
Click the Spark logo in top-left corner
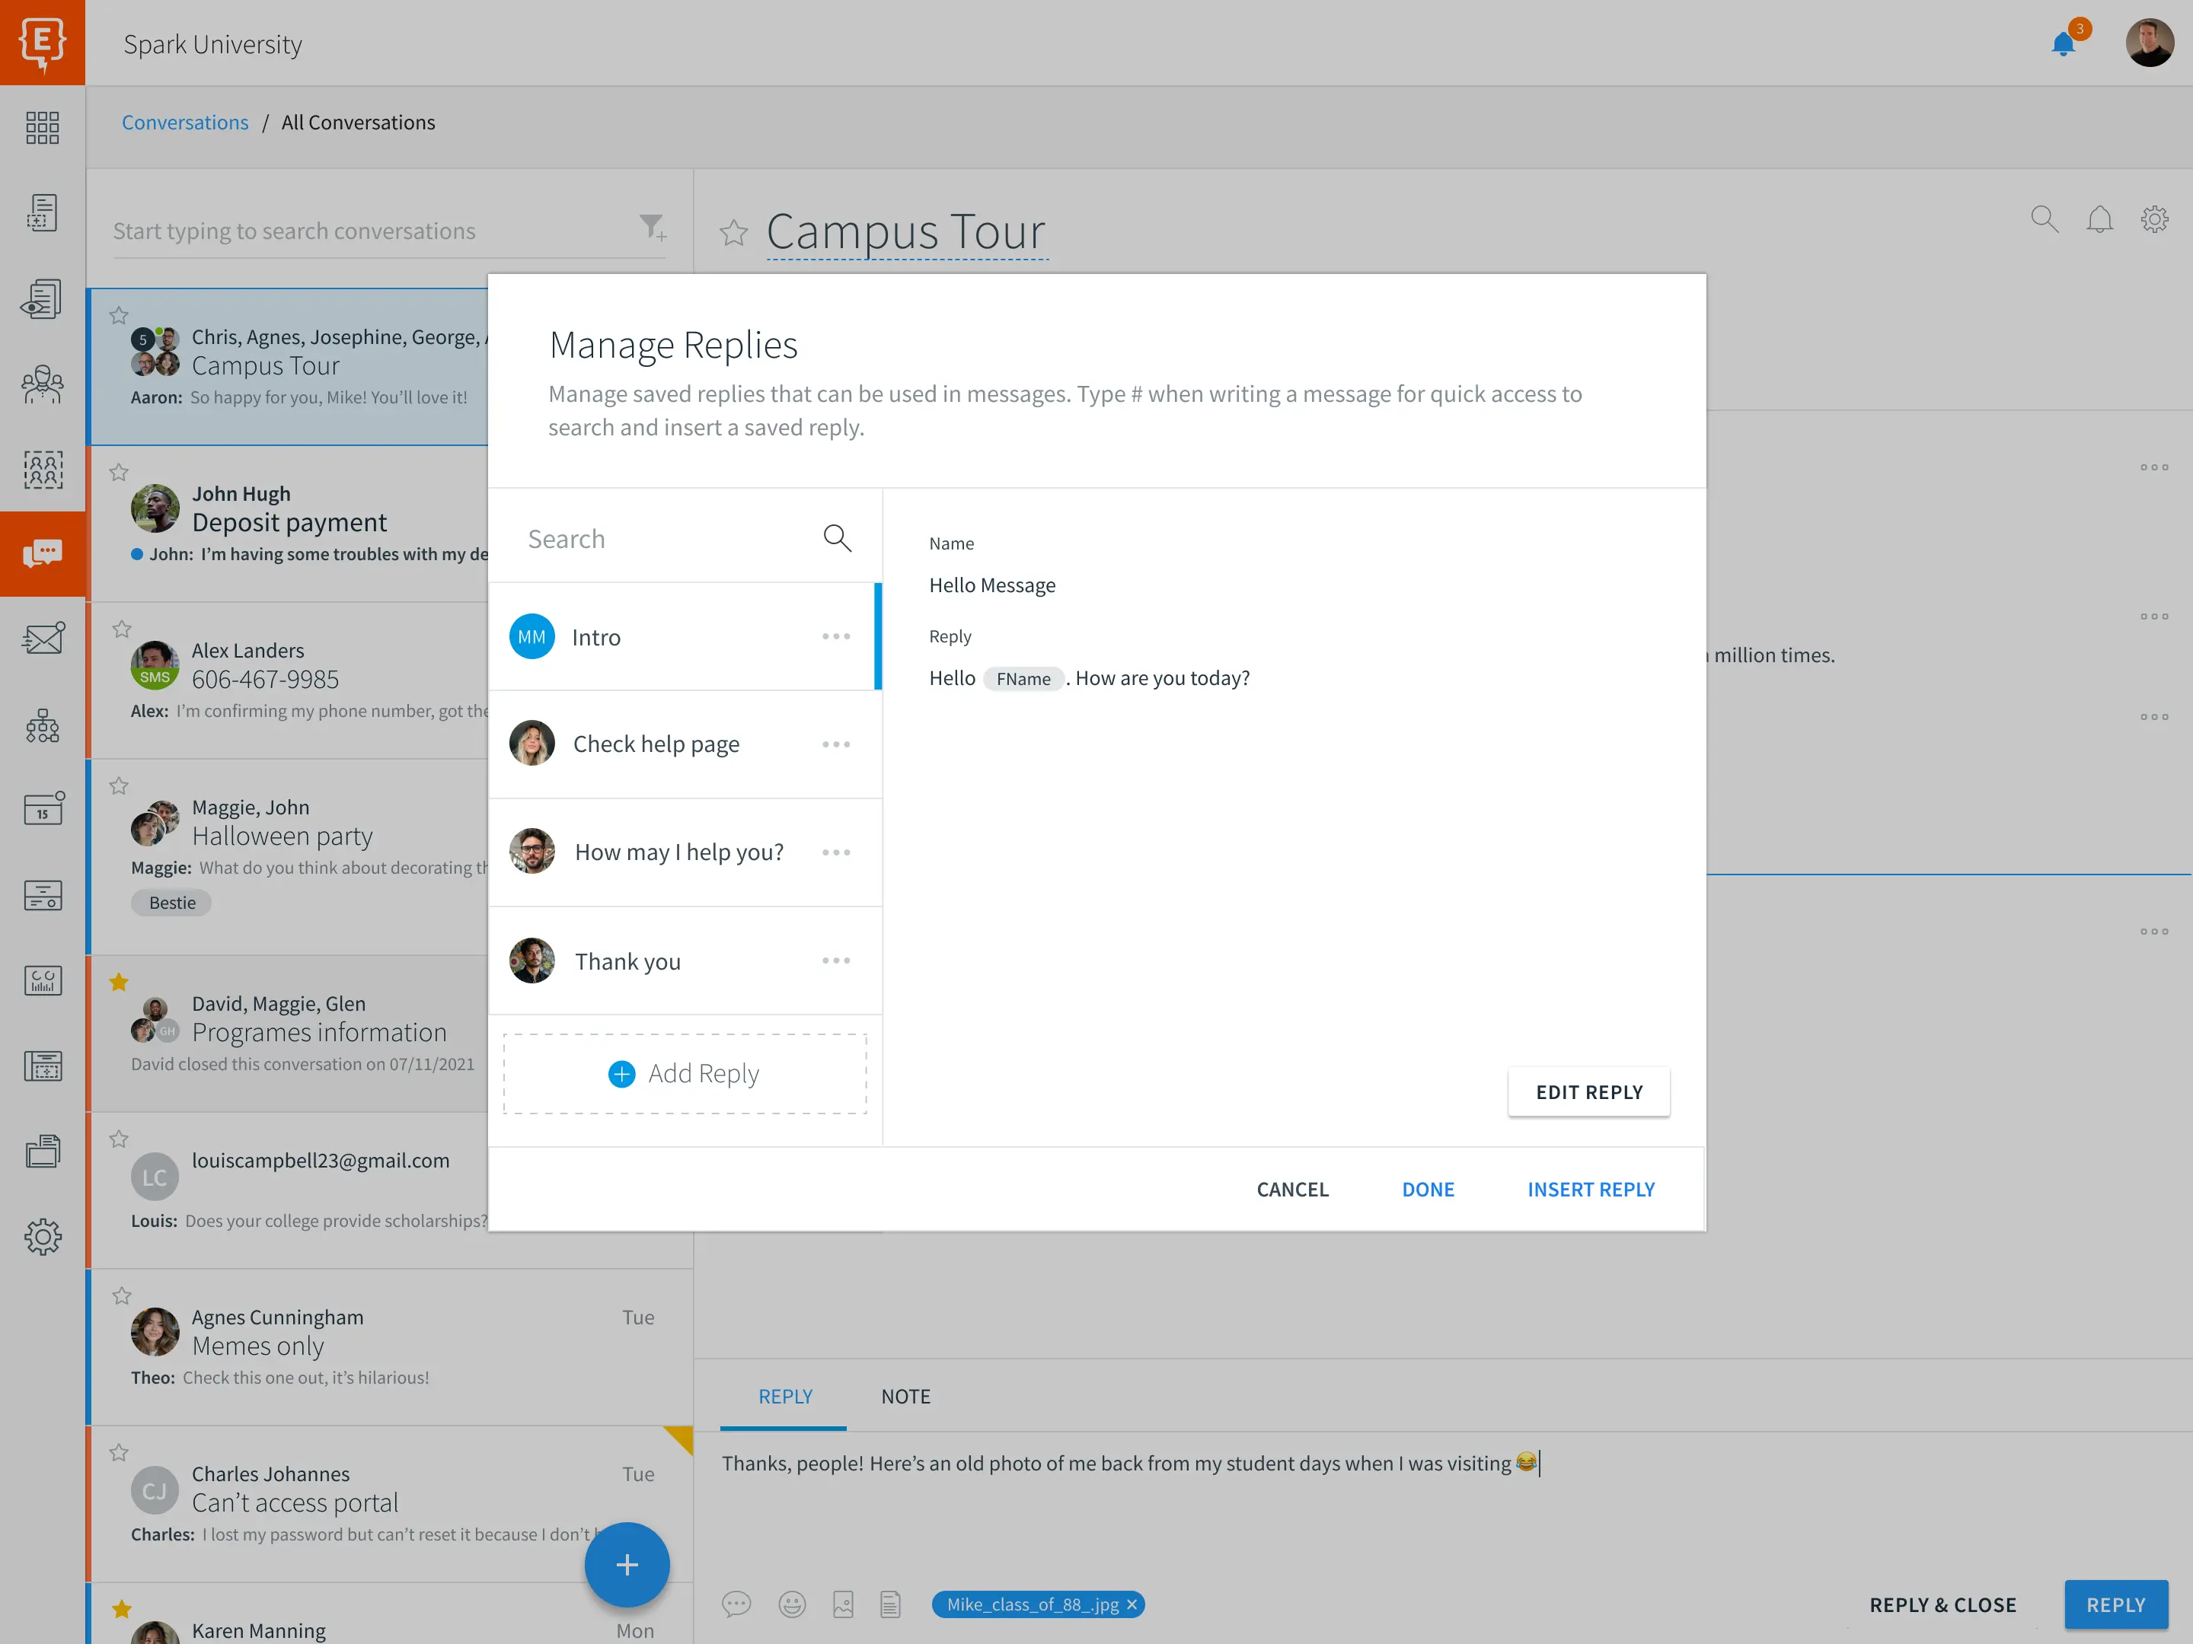[x=43, y=43]
